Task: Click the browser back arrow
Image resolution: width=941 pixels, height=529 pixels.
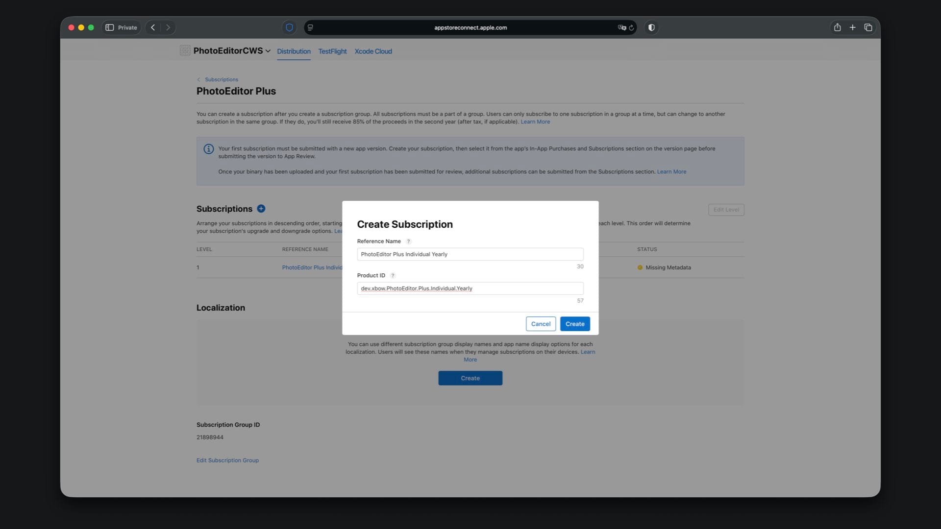Action: 153,27
